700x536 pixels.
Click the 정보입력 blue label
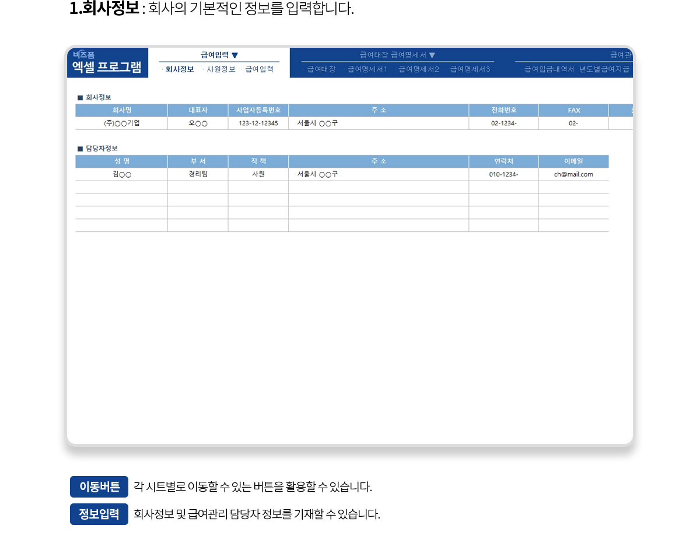coord(99,514)
